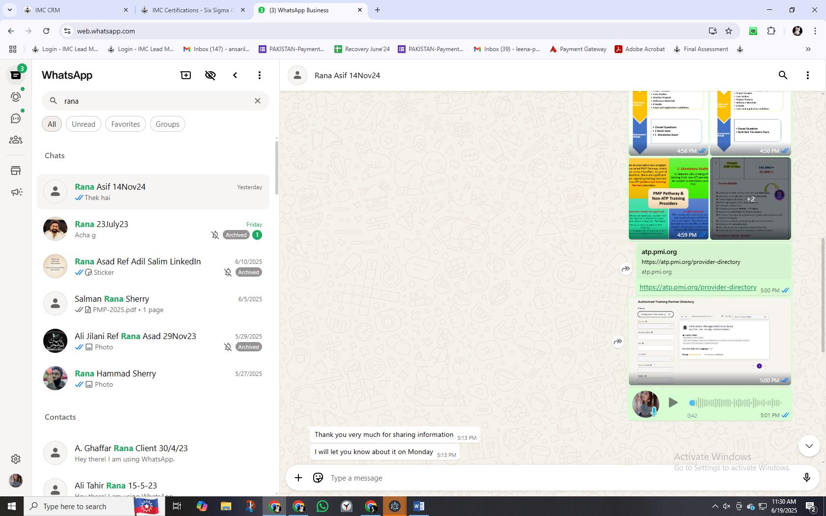The image size is (826, 516).
Task: Open the Salman Rana Sherry chat
Action: pos(153,304)
